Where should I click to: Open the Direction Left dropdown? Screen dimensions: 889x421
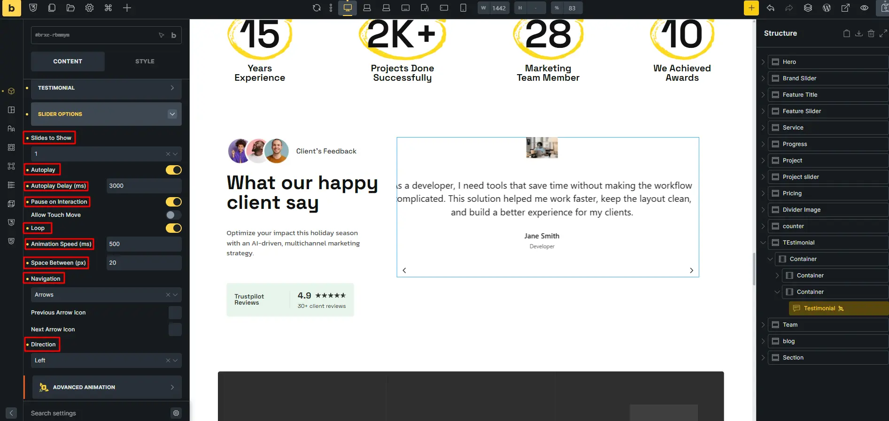click(x=106, y=360)
